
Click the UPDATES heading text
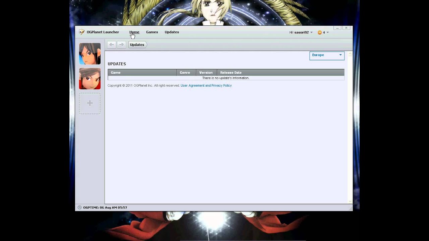tap(117, 64)
